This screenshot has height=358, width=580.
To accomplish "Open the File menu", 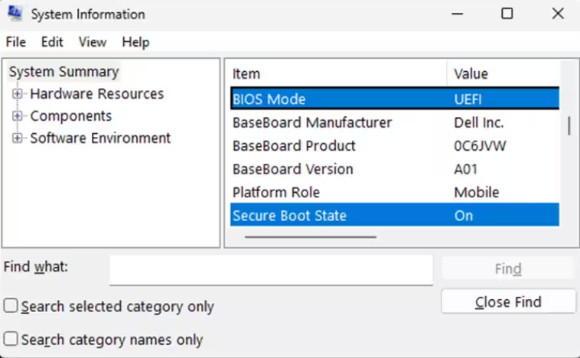I will (16, 42).
